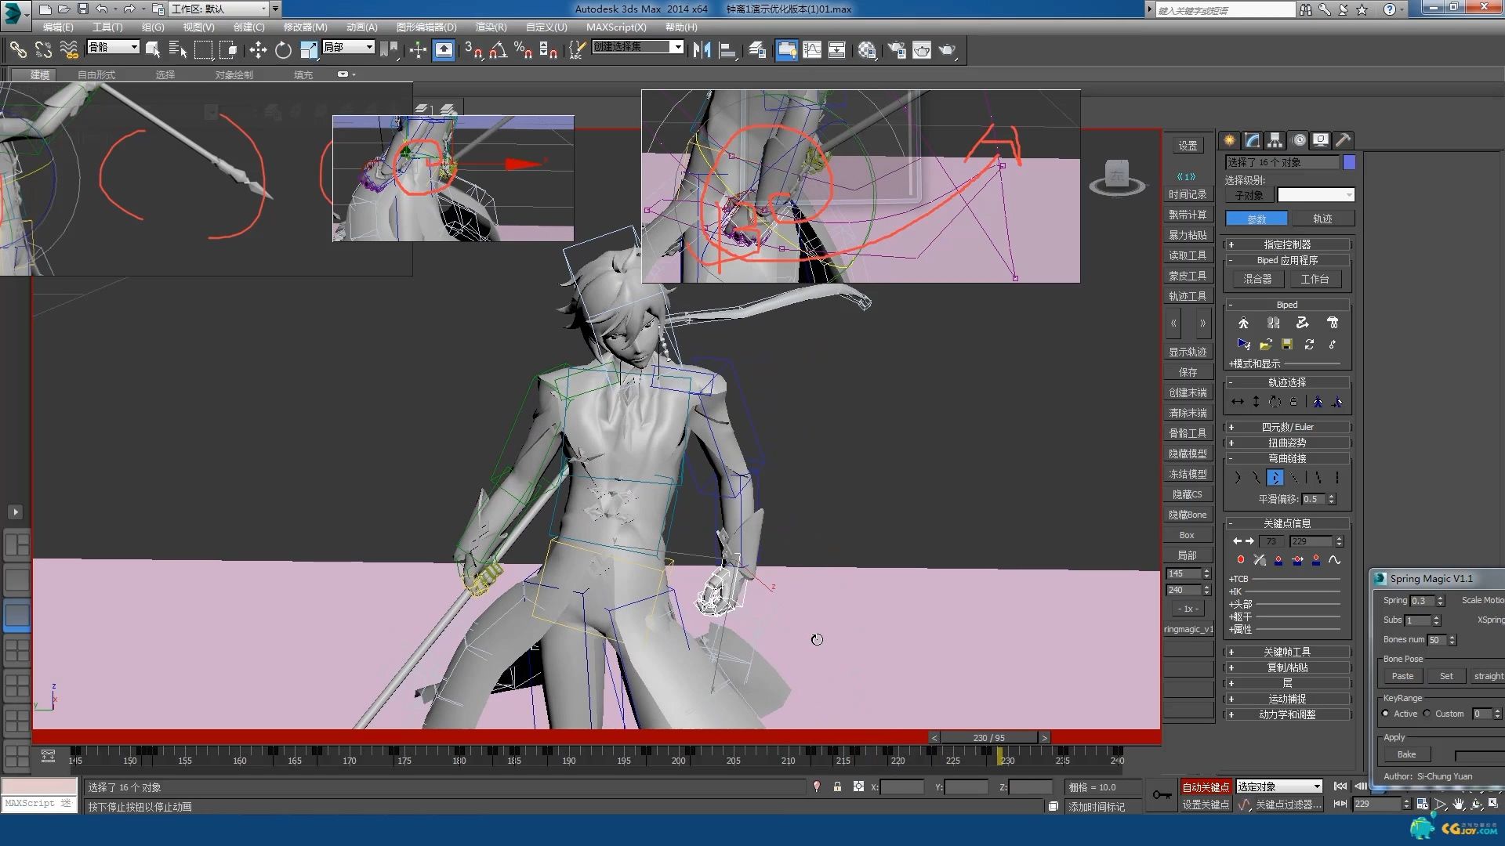Image resolution: width=1505 pixels, height=846 pixels.
Task: Open the 创建选择集 named selection dropdown
Action: pos(638,47)
